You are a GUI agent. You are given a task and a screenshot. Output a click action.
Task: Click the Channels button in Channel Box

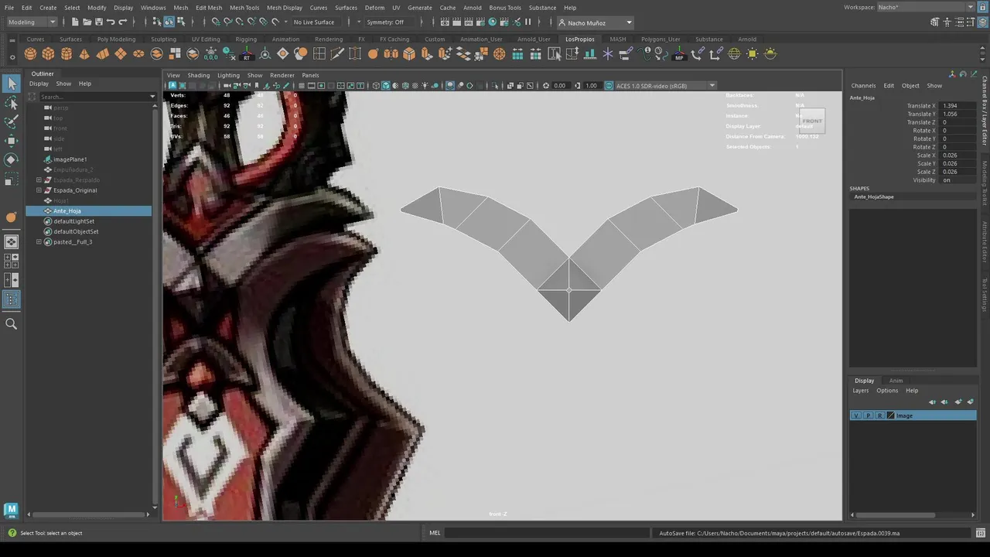863,85
